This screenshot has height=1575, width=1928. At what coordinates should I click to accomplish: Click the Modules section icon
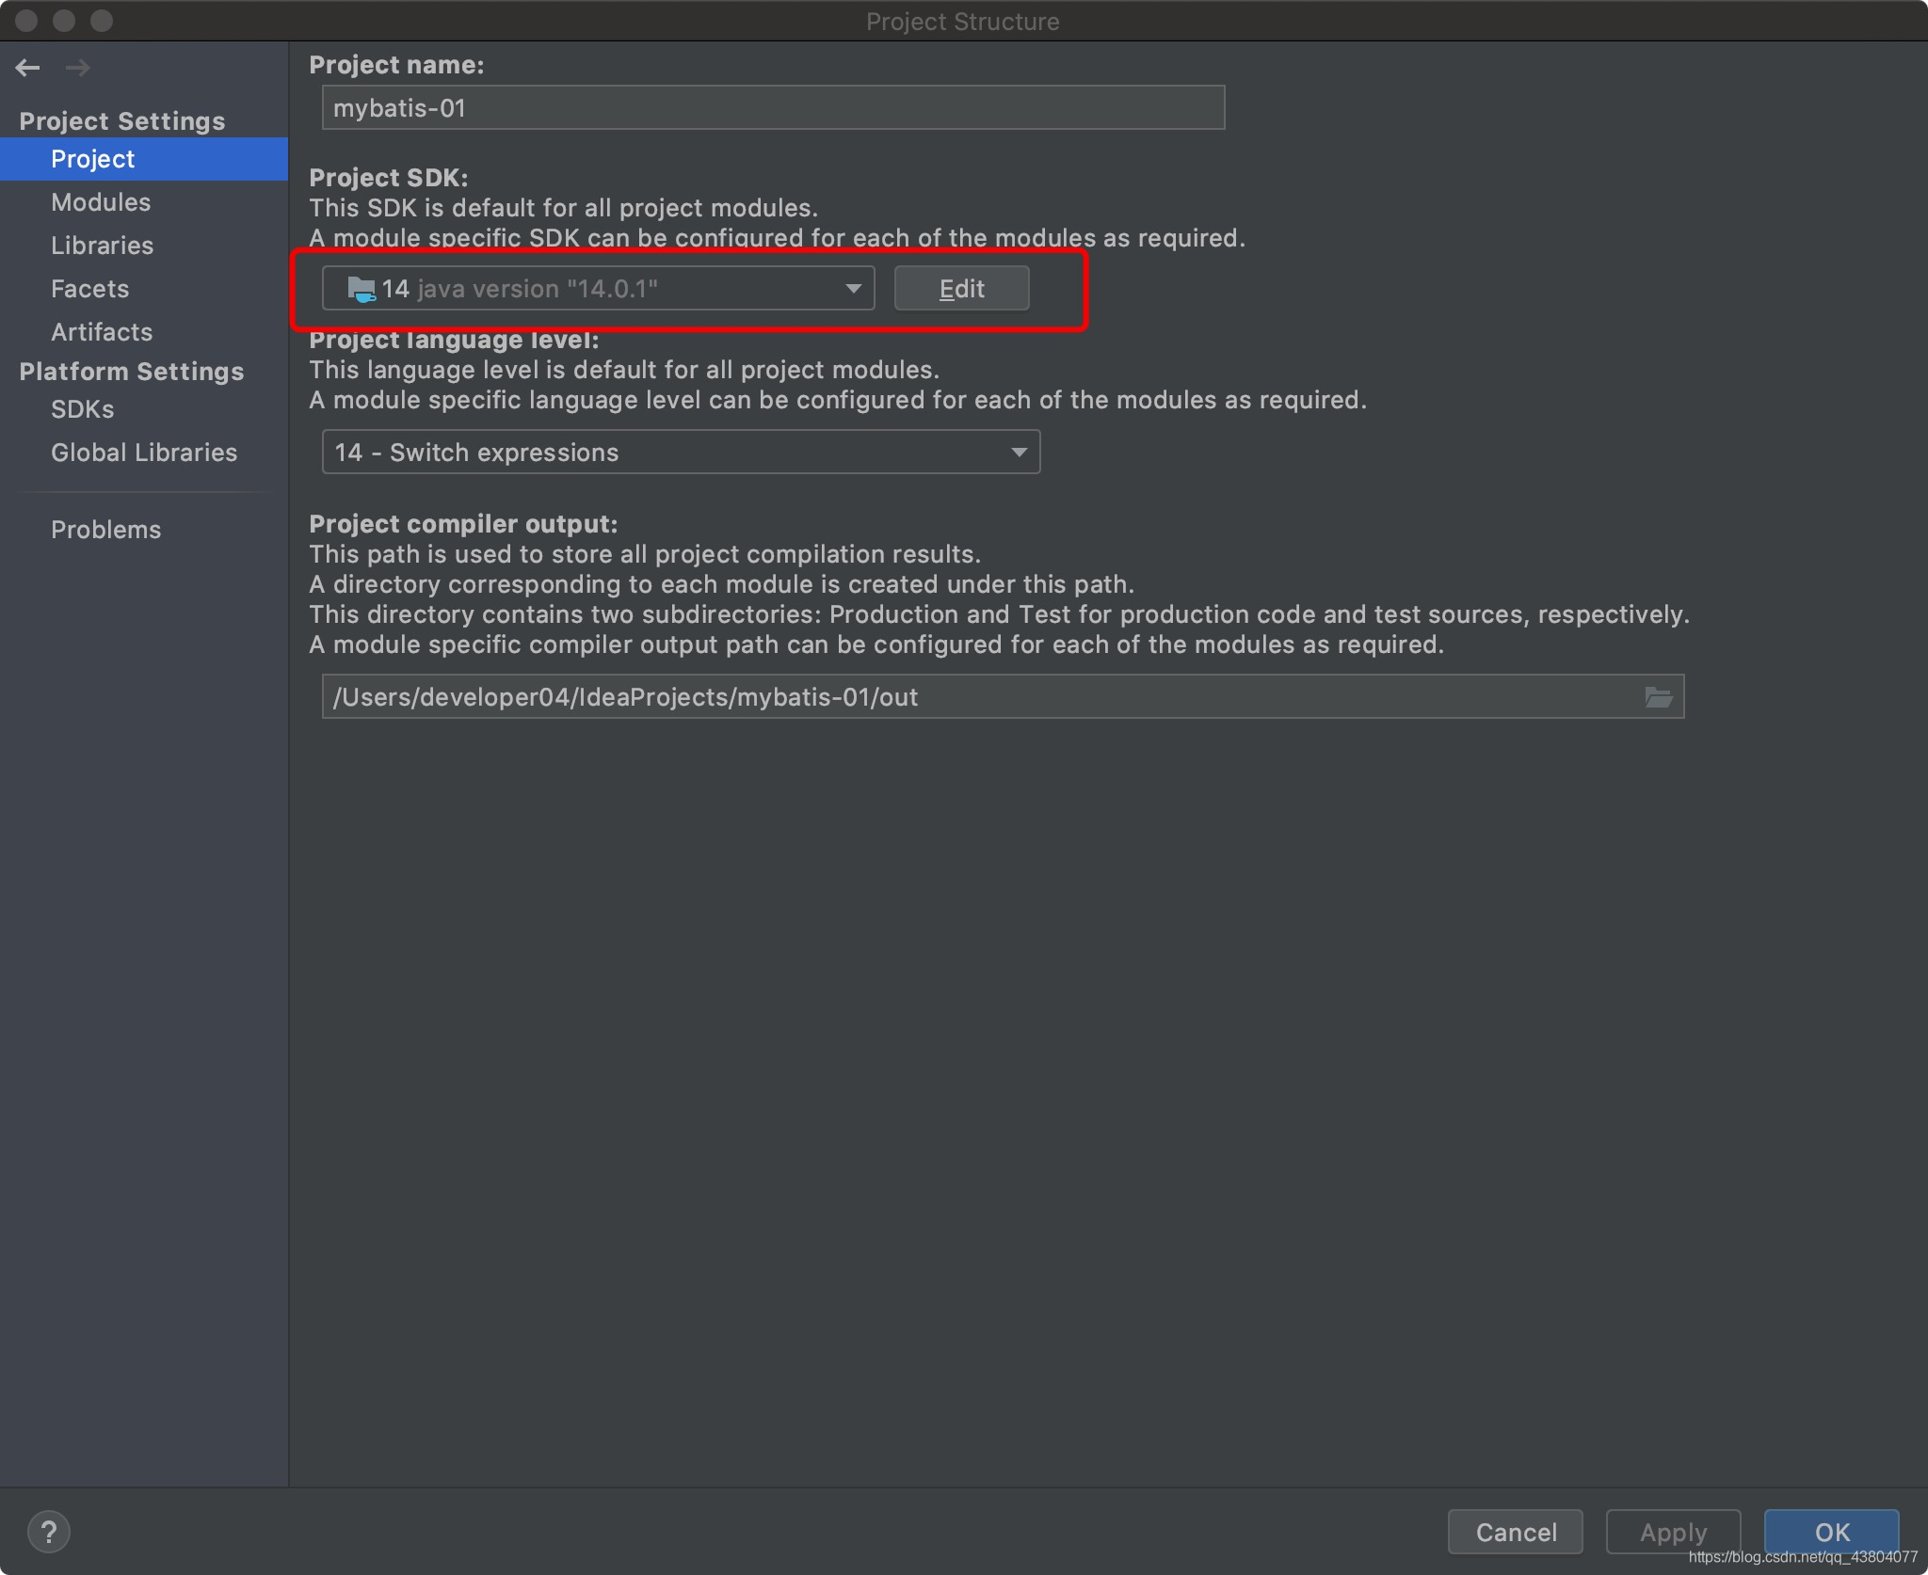click(101, 201)
